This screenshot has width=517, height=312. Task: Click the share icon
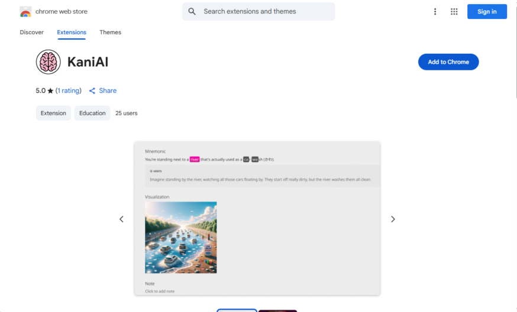92,90
